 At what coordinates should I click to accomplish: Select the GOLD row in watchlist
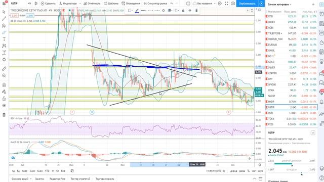pyautogui.click(x=292, y=62)
